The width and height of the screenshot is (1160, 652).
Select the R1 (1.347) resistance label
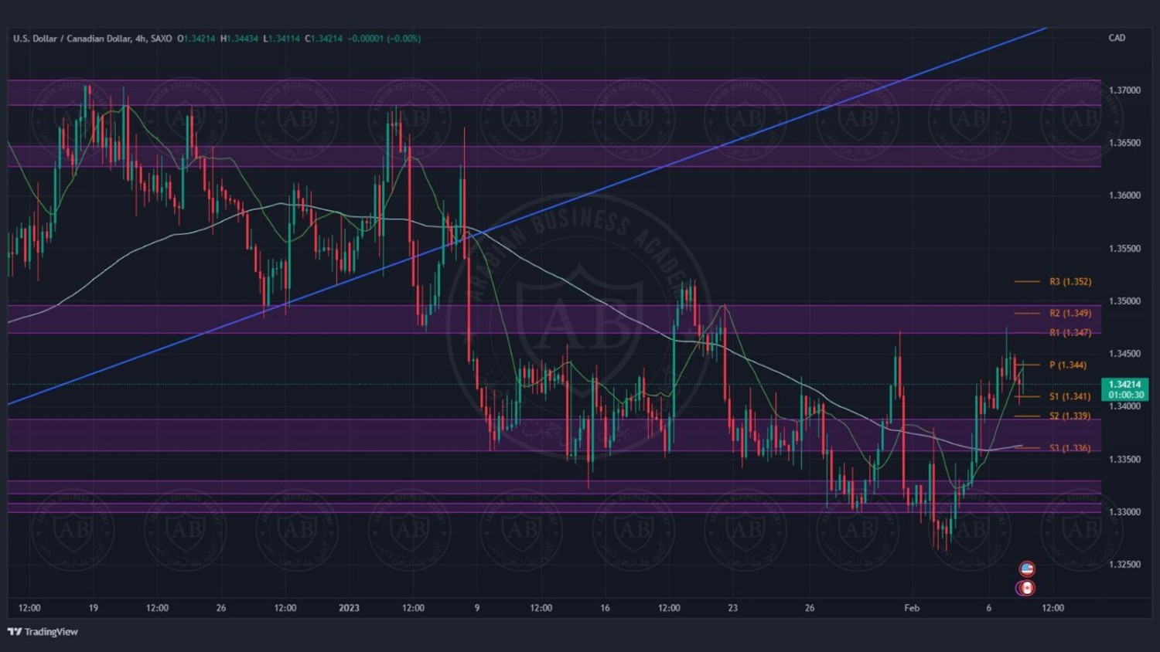(x=1070, y=333)
